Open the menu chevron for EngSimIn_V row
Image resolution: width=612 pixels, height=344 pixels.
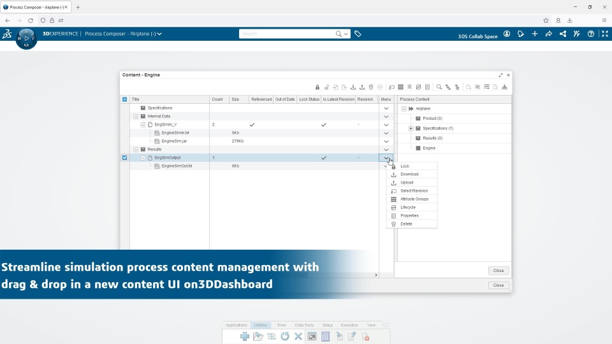tap(386, 125)
